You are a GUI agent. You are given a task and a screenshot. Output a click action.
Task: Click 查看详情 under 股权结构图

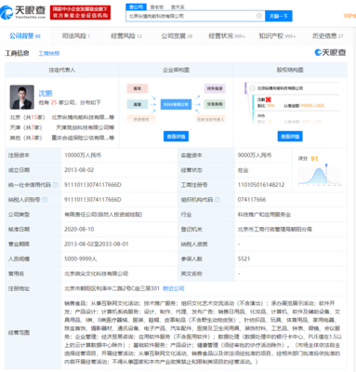tap(290, 137)
